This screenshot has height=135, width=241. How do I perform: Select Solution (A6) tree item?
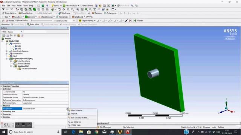pyautogui.click(x=23, y=66)
